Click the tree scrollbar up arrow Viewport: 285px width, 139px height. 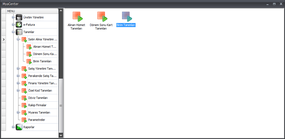coord(61,10)
